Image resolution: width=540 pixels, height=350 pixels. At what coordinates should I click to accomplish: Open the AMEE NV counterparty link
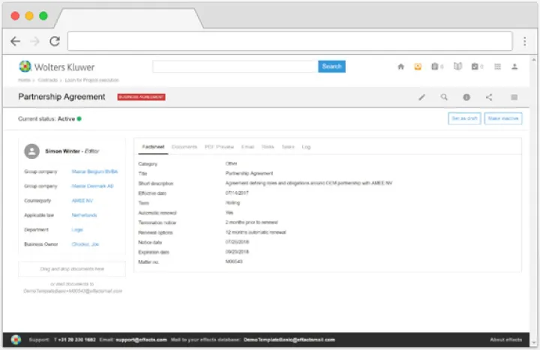click(x=82, y=200)
